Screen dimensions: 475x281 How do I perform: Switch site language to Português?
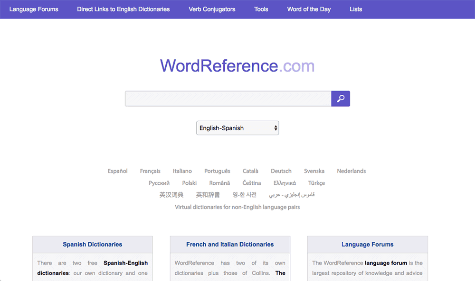[x=217, y=171]
